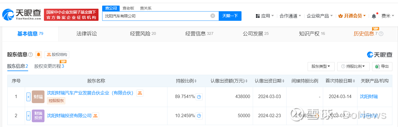Expand row 1 shareholder with plus button

[28, 97]
